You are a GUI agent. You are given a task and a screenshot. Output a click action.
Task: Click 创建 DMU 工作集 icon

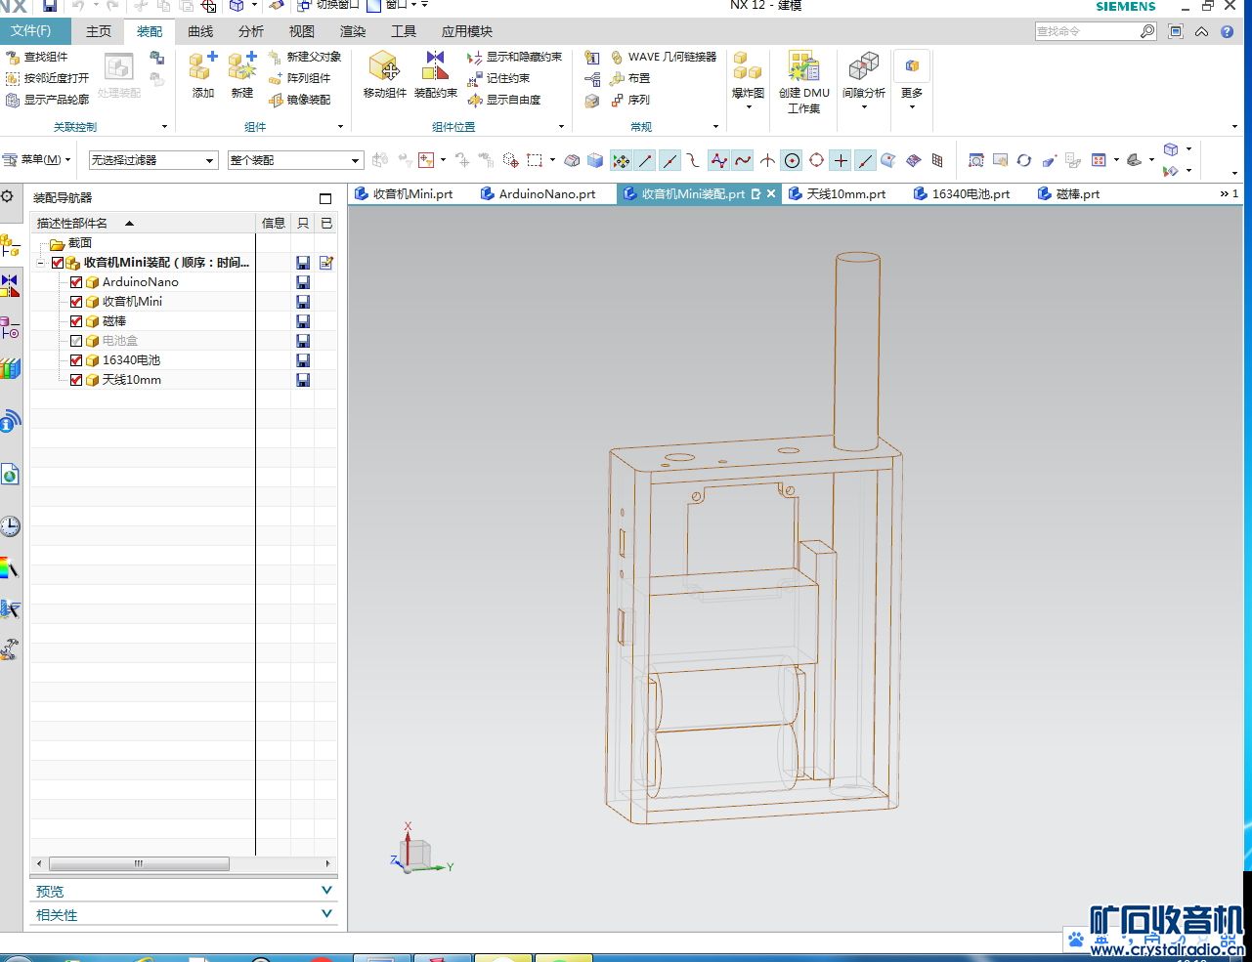click(x=803, y=67)
